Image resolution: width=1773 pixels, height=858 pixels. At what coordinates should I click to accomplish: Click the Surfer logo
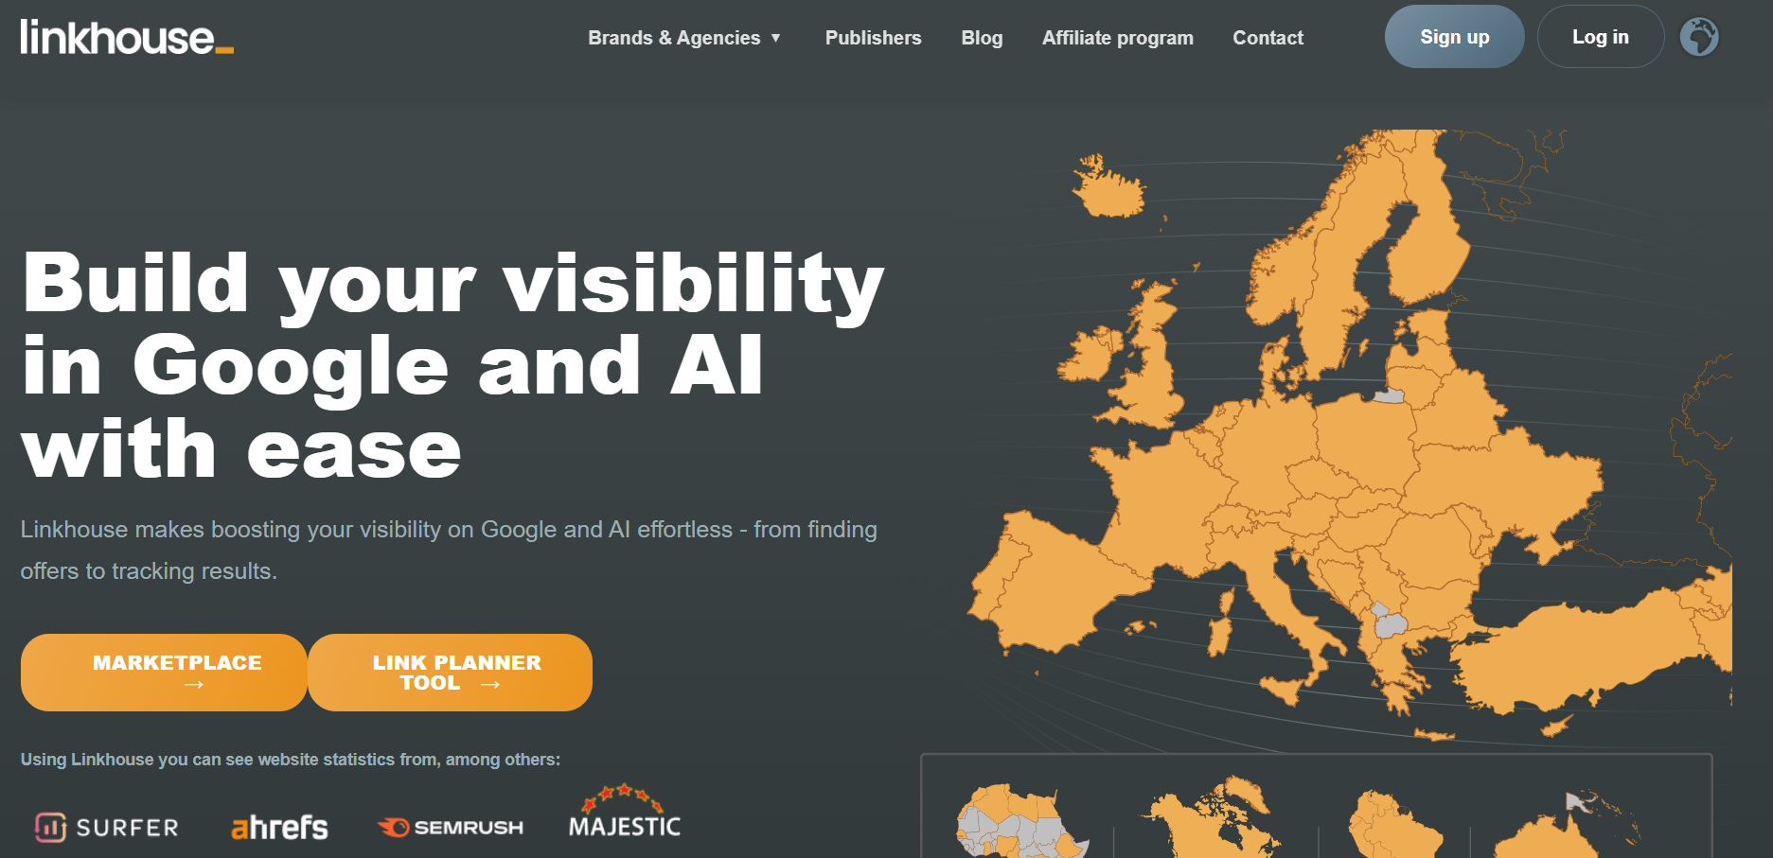pos(106,828)
